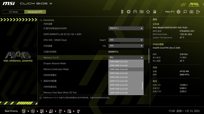Click the USB flash drive icon in top toolbar
The width and height of the screenshot is (204, 114).
(122, 12)
